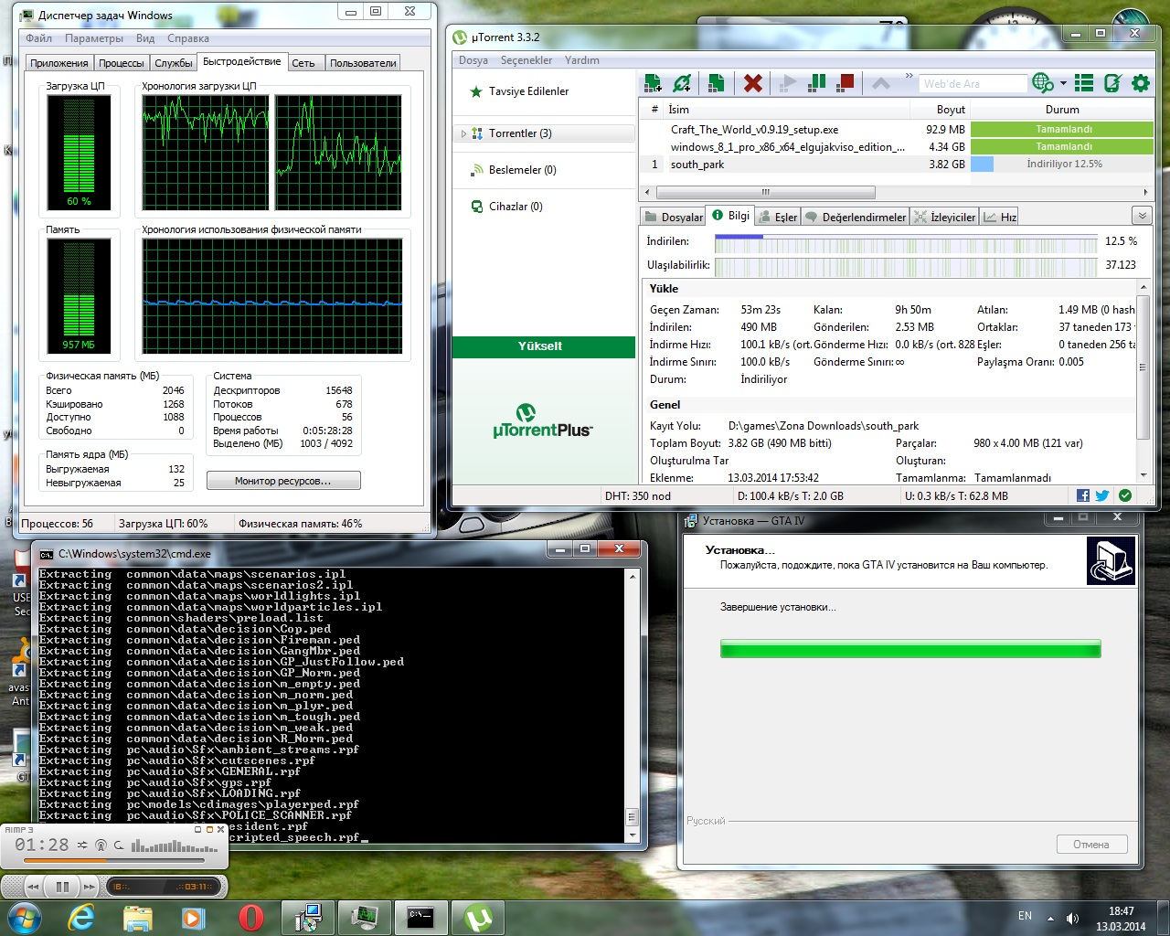1170x936 pixels.
Task: Click the Add Torrent icon in uTorrent
Action: (x=653, y=83)
